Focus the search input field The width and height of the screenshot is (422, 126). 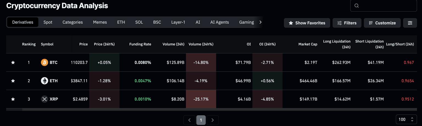click(387, 6)
